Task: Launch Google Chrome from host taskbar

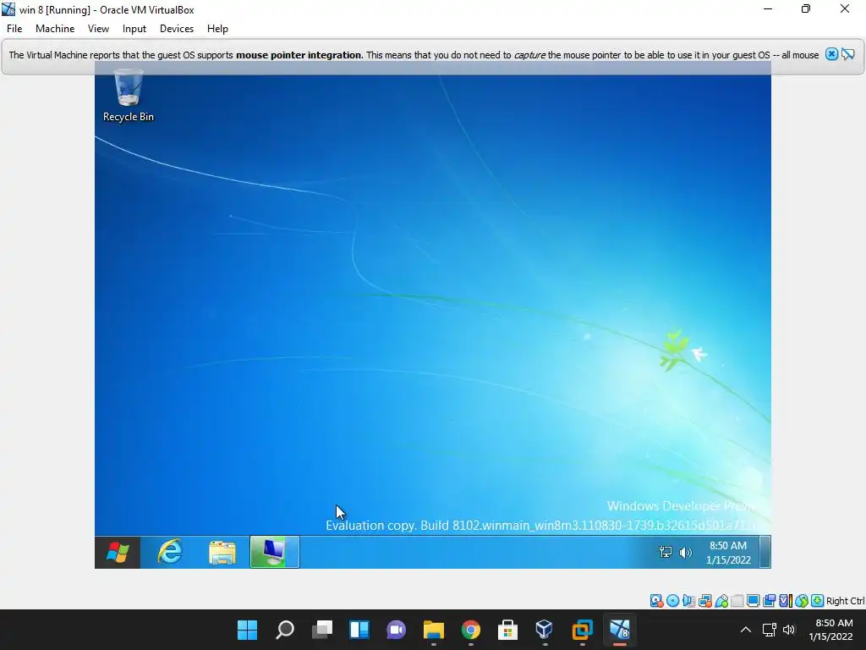Action: pos(470,630)
